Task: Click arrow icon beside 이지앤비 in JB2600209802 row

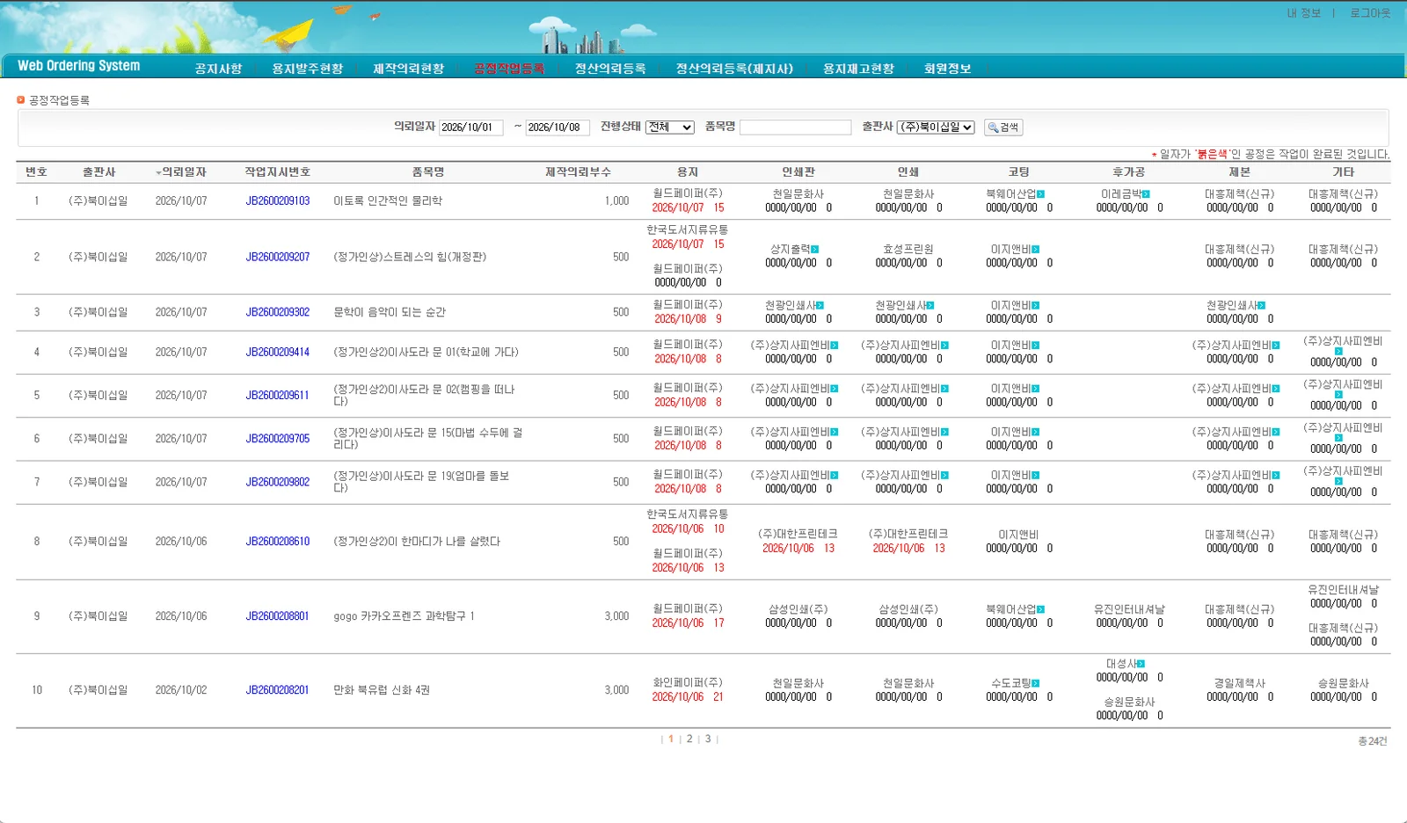Action: [1036, 476]
